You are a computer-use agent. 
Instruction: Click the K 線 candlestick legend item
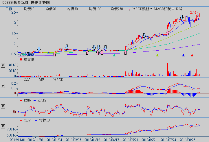pyautogui.click(x=179, y=9)
